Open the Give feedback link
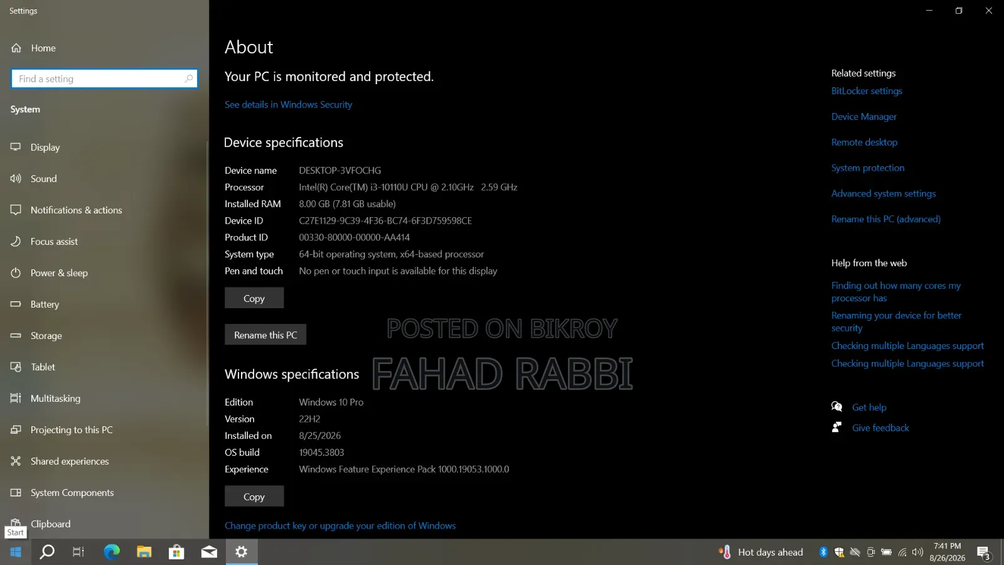The width and height of the screenshot is (1004, 565). (880, 428)
